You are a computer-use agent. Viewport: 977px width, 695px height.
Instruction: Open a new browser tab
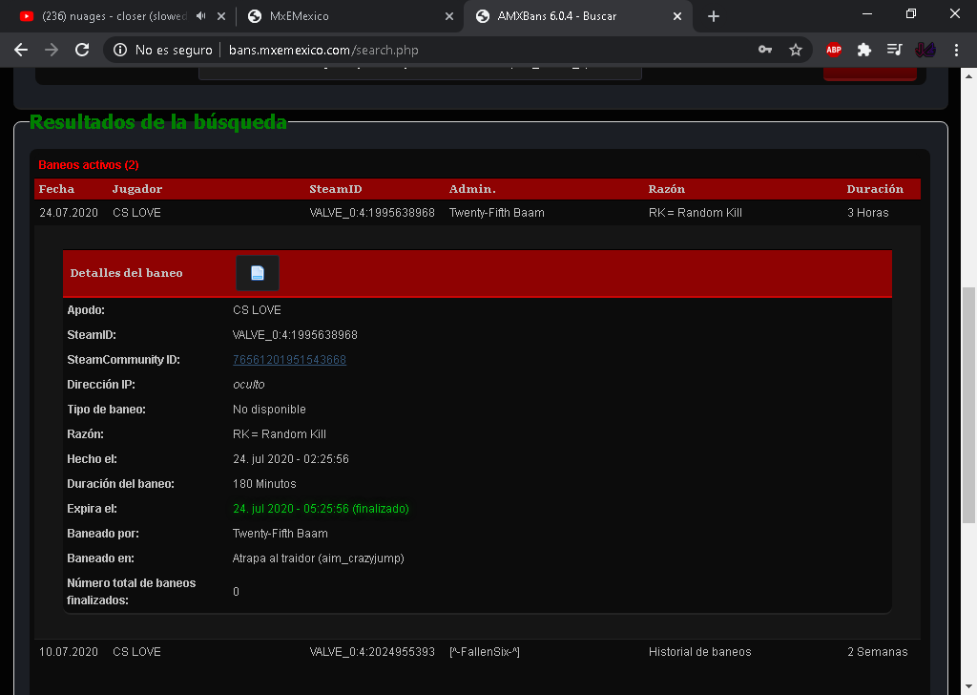tap(714, 16)
